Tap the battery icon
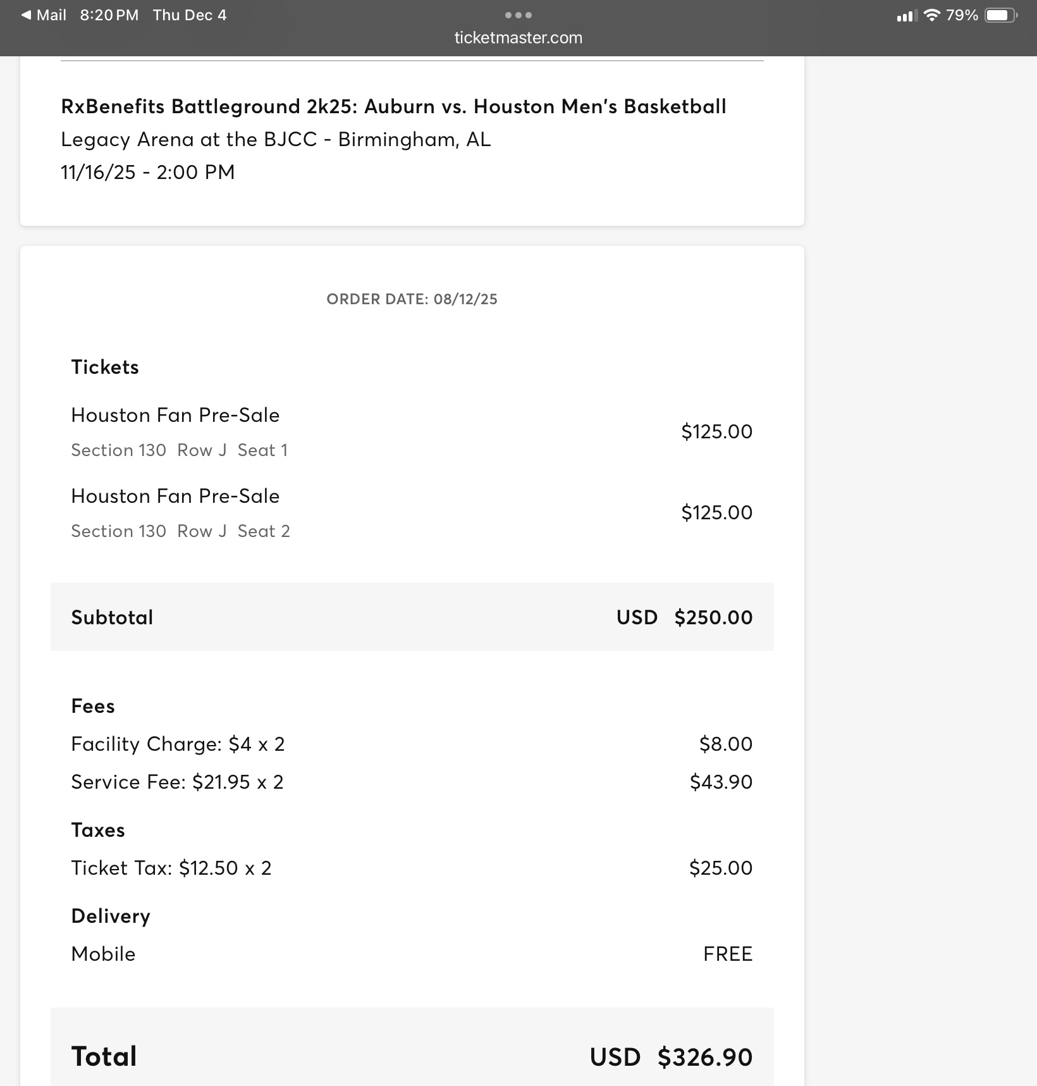Image resolution: width=1037 pixels, height=1086 pixels. (x=1001, y=15)
